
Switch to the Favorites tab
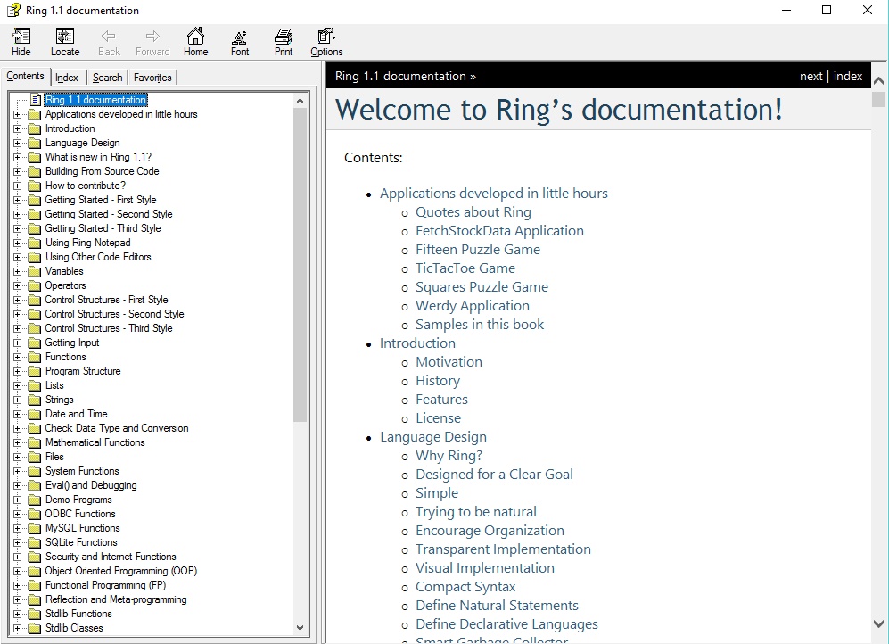(152, 77)
